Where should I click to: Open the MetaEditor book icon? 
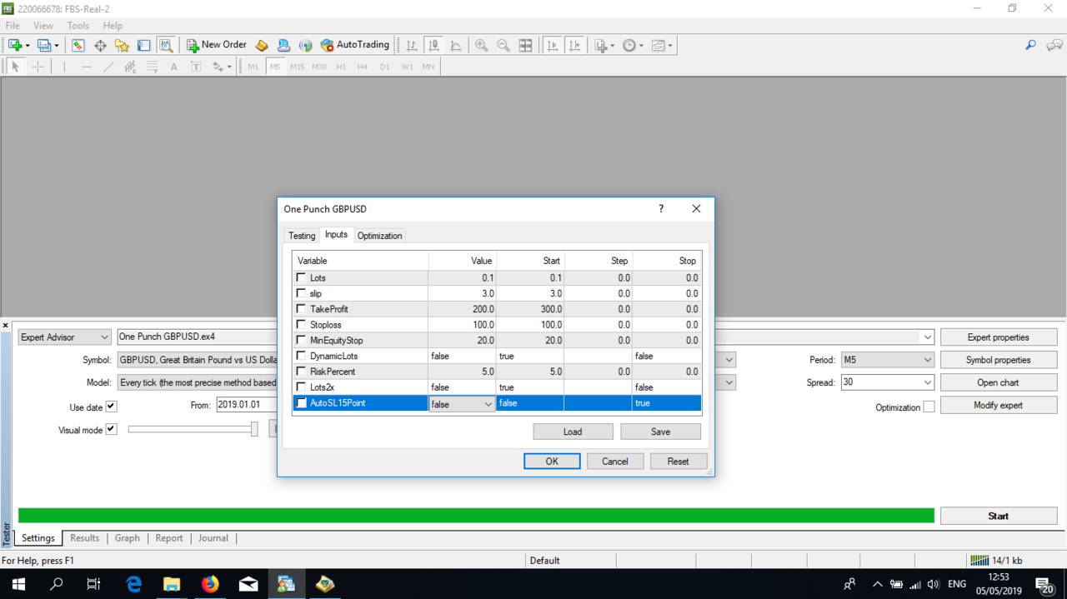(x=262, y=45)
